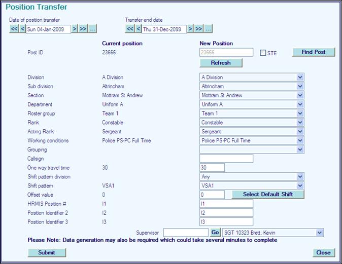The height and width of the screenshot is (264, 342).
Task: Open the Grouping dropdown list
Action: [x=300, y=149]
